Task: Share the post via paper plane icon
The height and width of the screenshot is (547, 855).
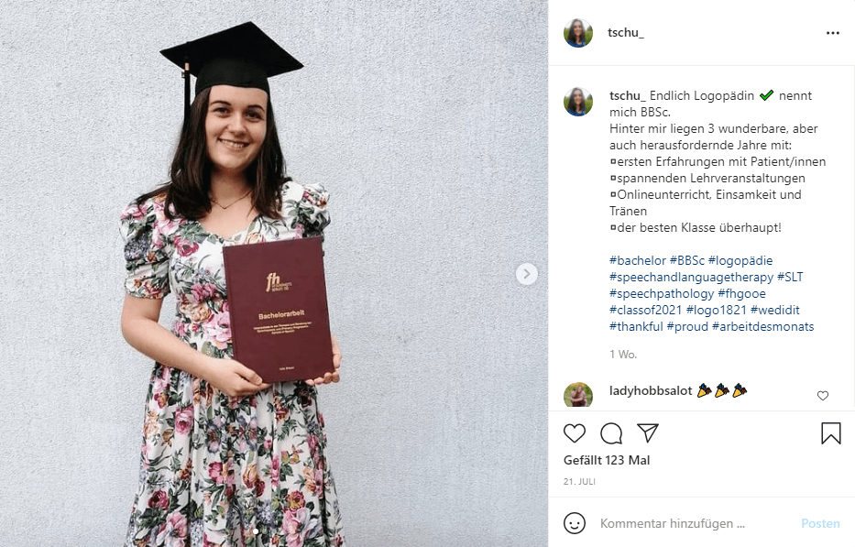Action: [648, 433]
